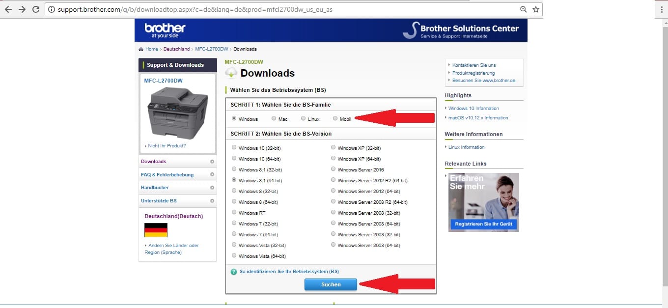The height and width of the screenshot is (308, 668).
Task: Choose Windows Server 2003 (32-bit)
Action: tap(333, 234)
